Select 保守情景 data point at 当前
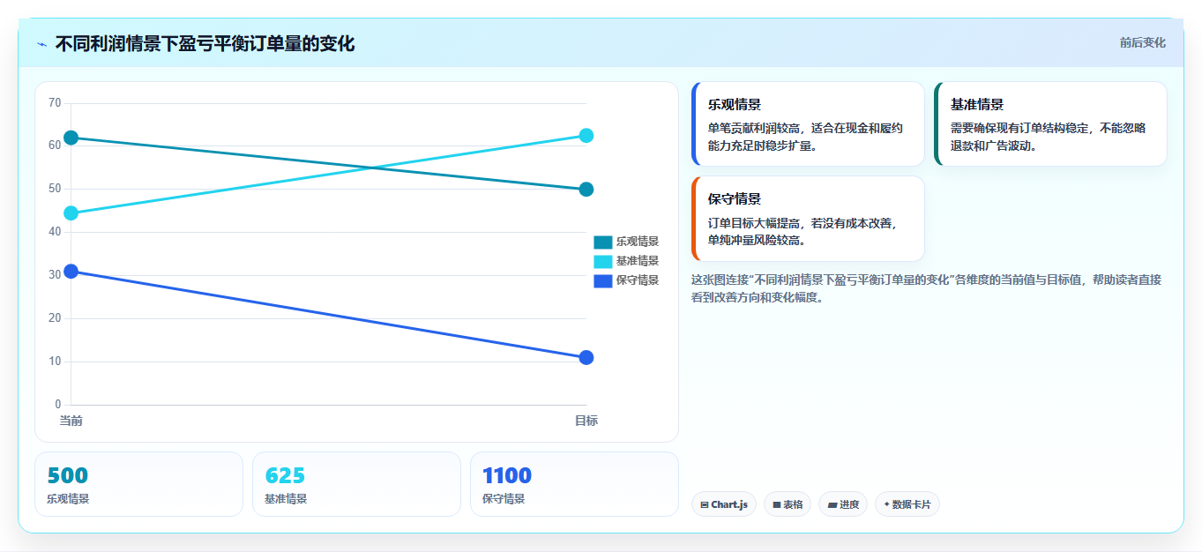This screenshot has width=1202, height=552. (x=71, y=272)
